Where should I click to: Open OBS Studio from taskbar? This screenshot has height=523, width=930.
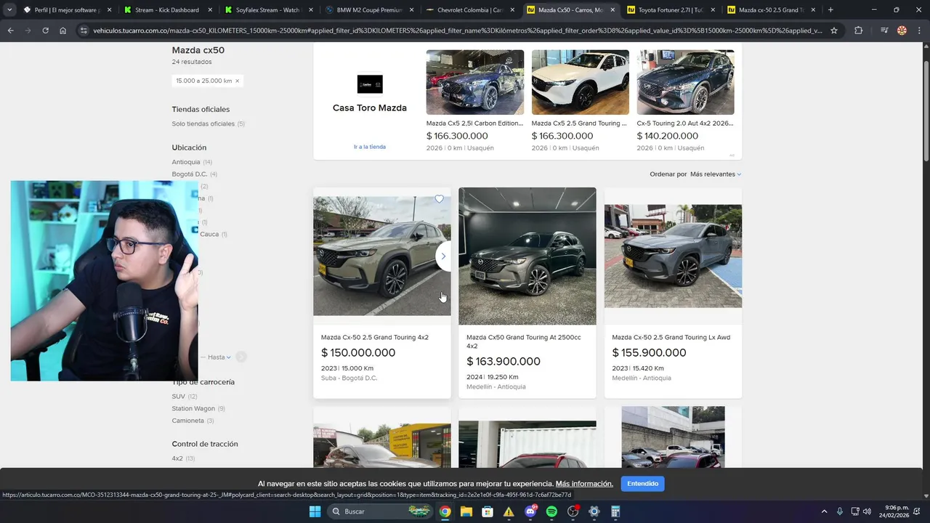click(x=573, y=511)
